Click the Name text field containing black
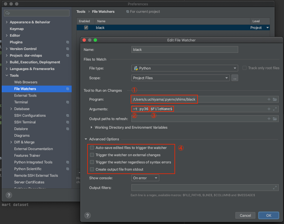 pyautogui.click(x=185, y=49)
